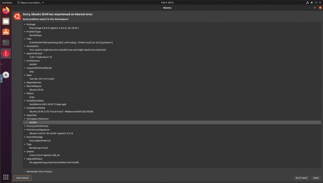Collapse the Annotation entry
This screenshot has width=323, height=183.
pos(25,46)
